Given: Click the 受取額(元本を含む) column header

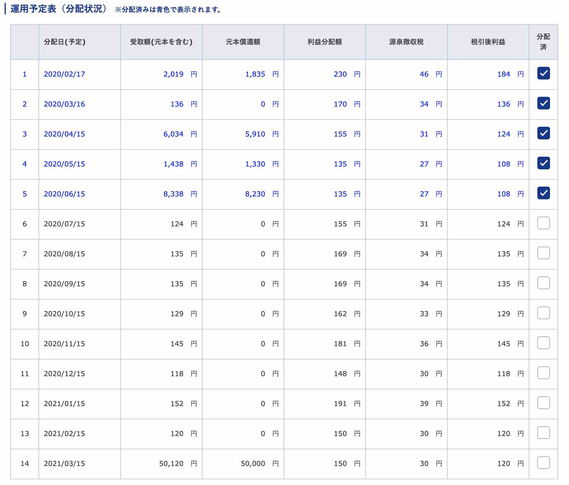Looking at the screenshot, I should pyautogui.click(x=161, y=42).
